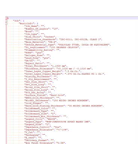Click the "Plating_Thickness" key
Screen dimensions: 138x144
click(37, 76)
